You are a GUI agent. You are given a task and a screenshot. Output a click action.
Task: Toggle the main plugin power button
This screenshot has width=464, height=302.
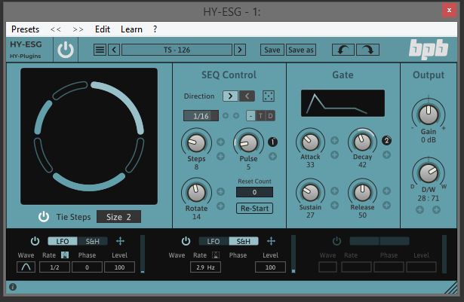tap(66, 50)
